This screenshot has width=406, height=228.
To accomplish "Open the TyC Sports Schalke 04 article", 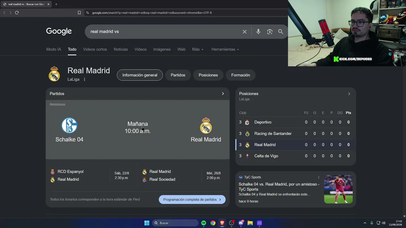I will [x=279, y=187].
